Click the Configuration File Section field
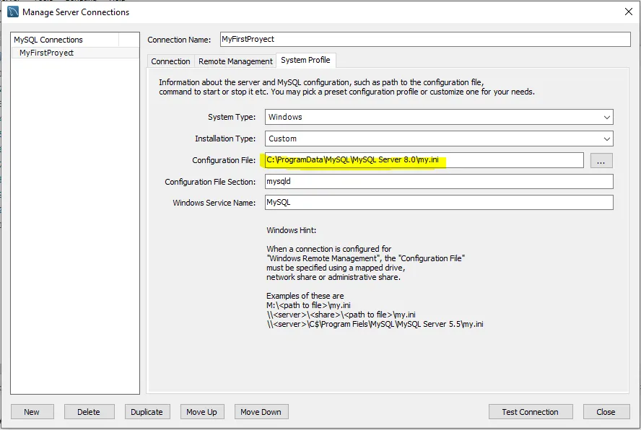 pyautogui.click(x=439, y=182)
